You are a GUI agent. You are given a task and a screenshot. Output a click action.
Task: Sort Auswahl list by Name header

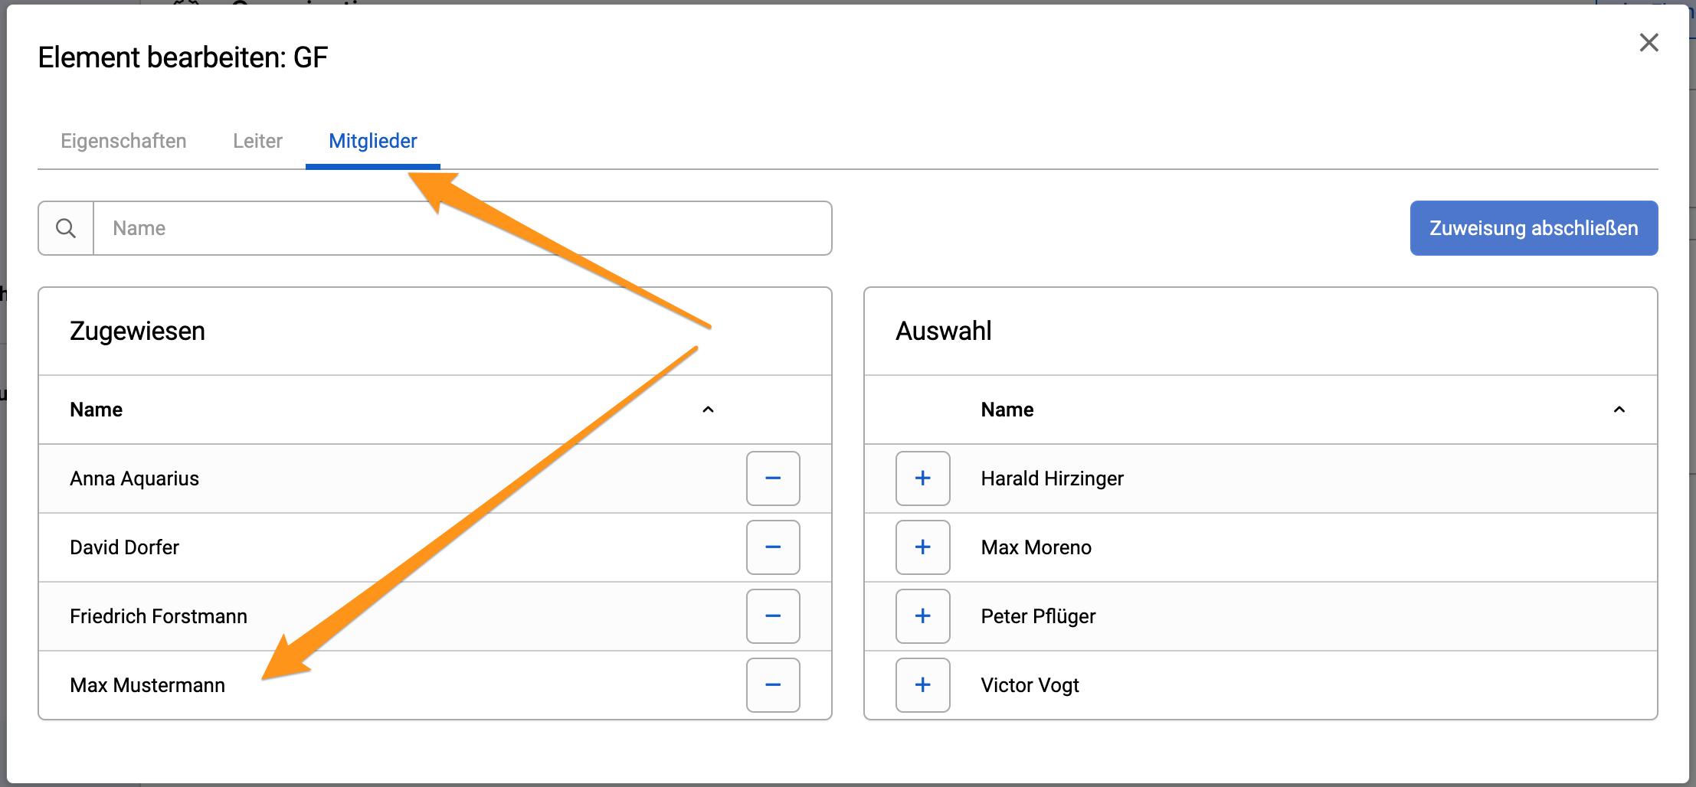pyautogui.click(x=1007, y=410)
